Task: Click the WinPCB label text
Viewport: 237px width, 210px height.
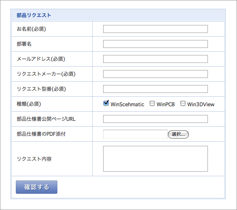Action: point(165,105)
